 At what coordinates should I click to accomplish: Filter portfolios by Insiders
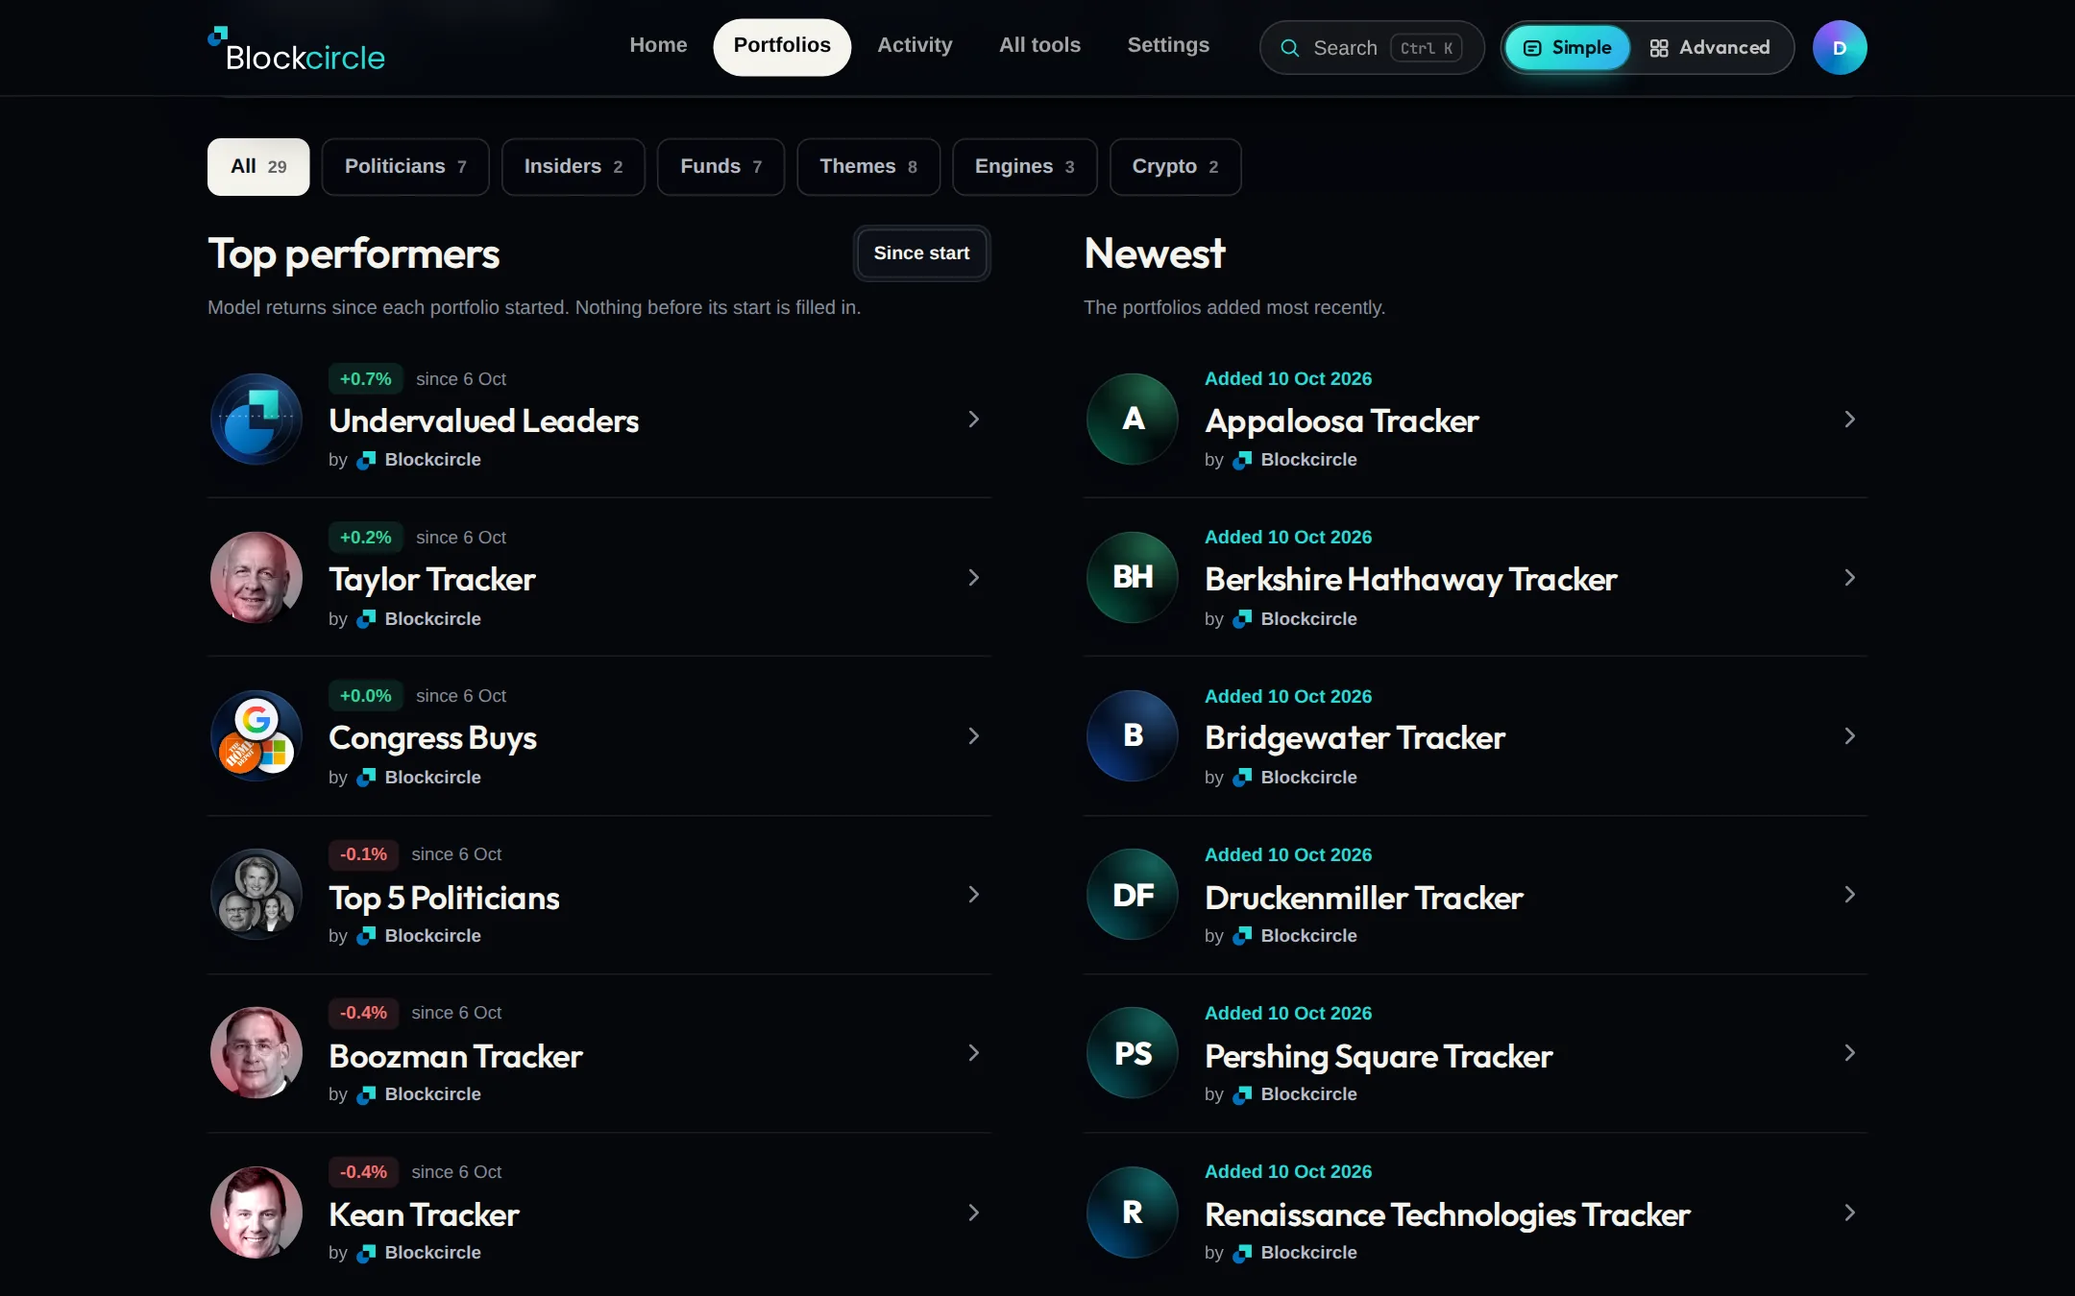click(574, 167)
